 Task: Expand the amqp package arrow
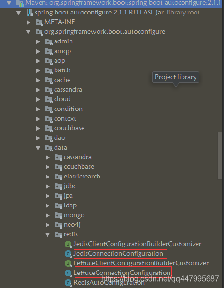(x=38, y=51)
